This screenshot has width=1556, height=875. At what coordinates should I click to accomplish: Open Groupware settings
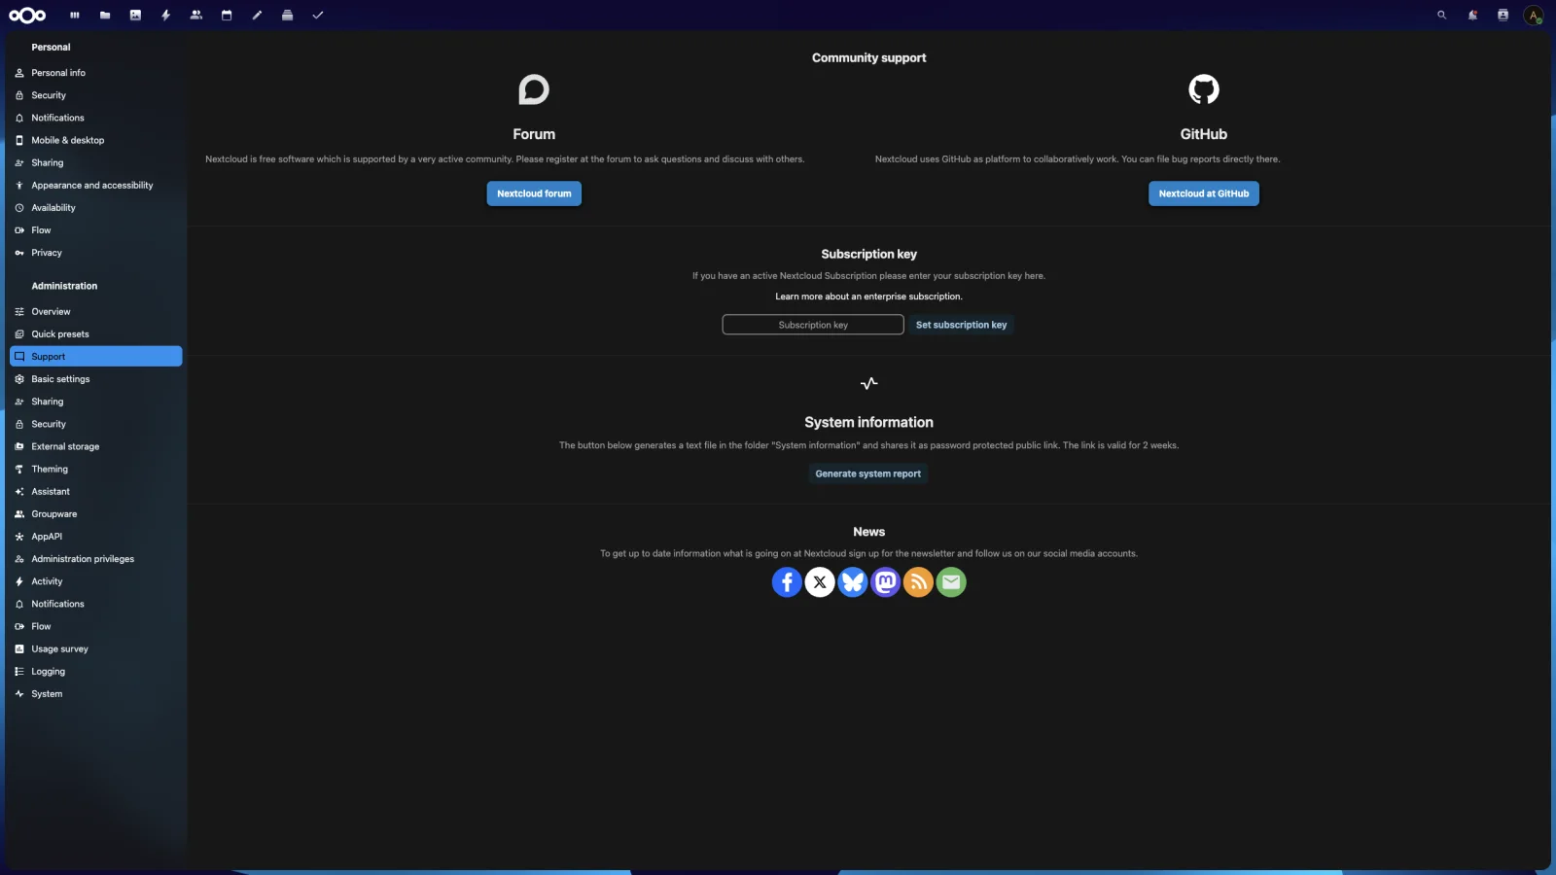tap(96, 514)
